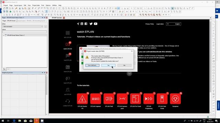Open EPLAN Fluid tutorials tile
This screenshot has width=220, height=123.
tap(109, 99)
